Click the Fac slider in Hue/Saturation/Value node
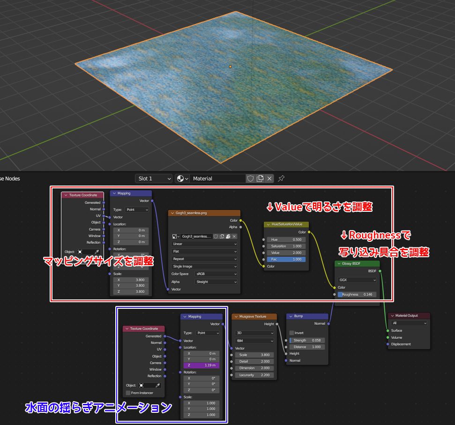 286,259
